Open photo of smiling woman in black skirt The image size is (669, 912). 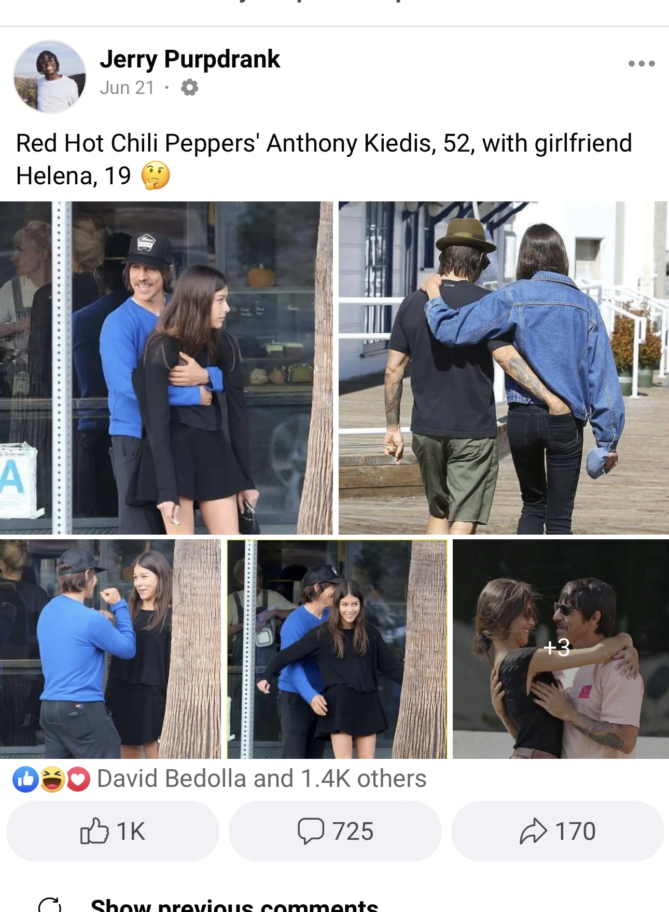click(337, 649)
